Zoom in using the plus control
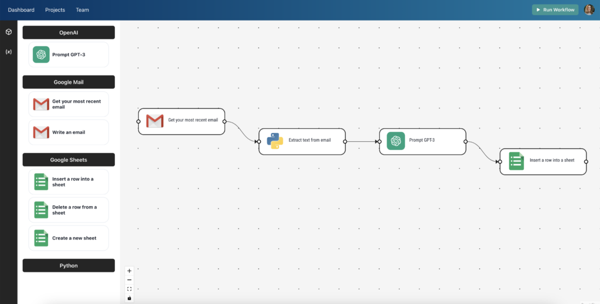600x304 pixels. click(129, 271)
